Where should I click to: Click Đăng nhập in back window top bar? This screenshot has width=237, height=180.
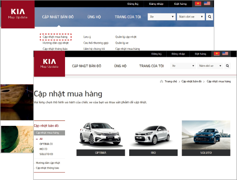click(156, 4)
